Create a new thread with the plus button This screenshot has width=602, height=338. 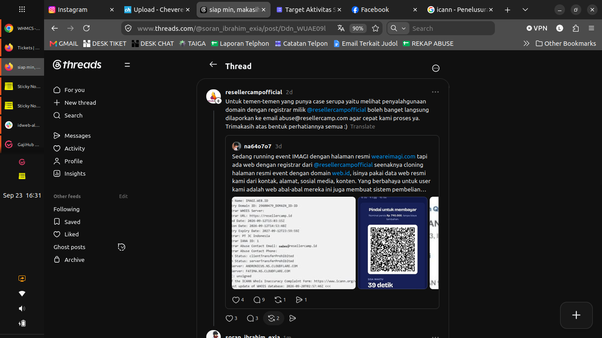[576, 315]
